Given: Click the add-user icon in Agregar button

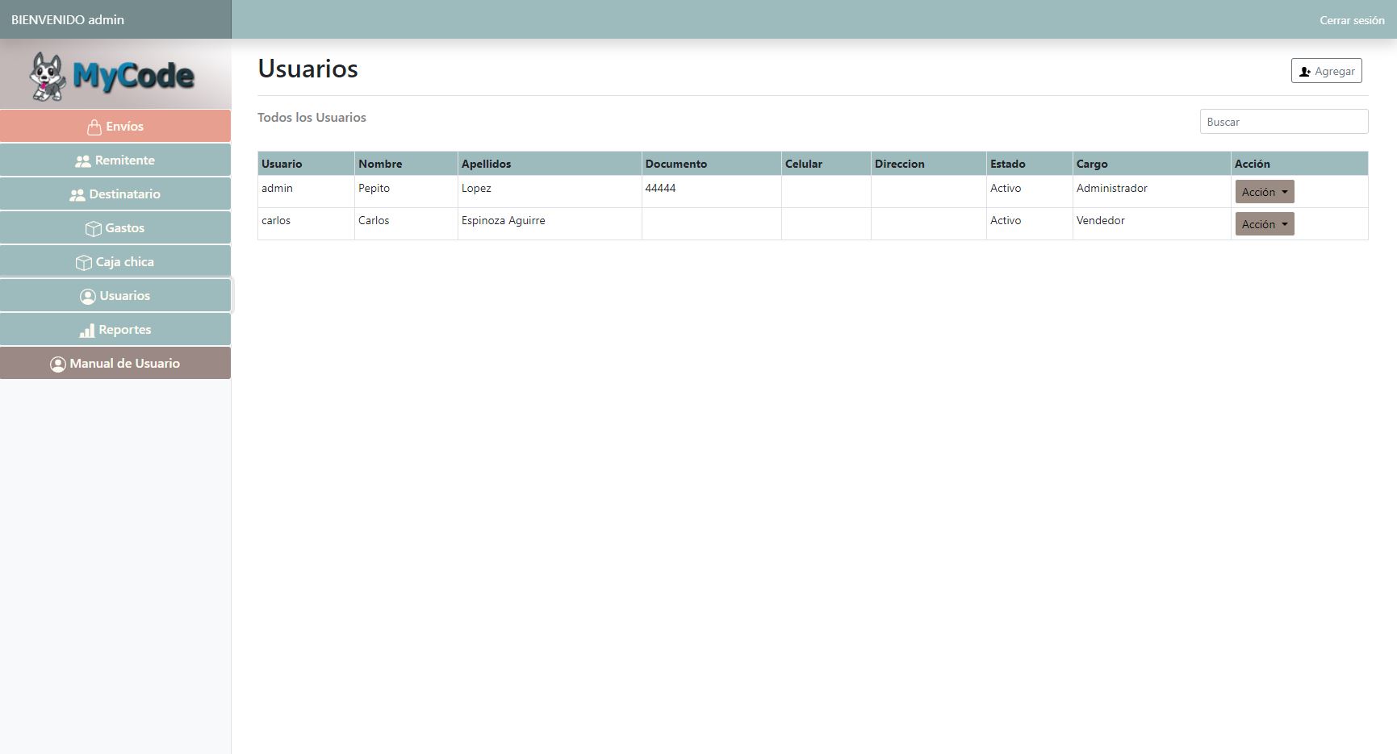Looking at the screenshot, I should point(1304,72).
